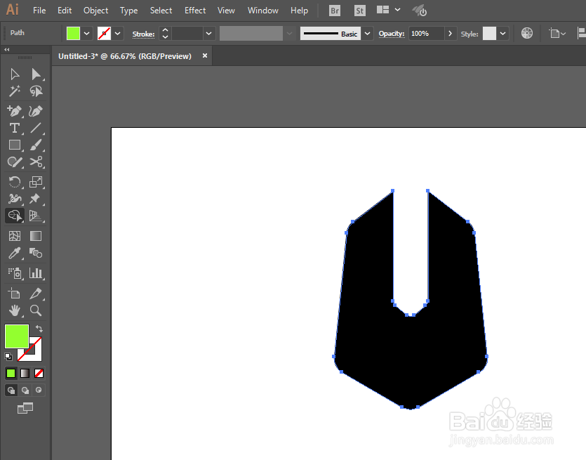
Task: Open the Object menu
Action: pos(95,11)
